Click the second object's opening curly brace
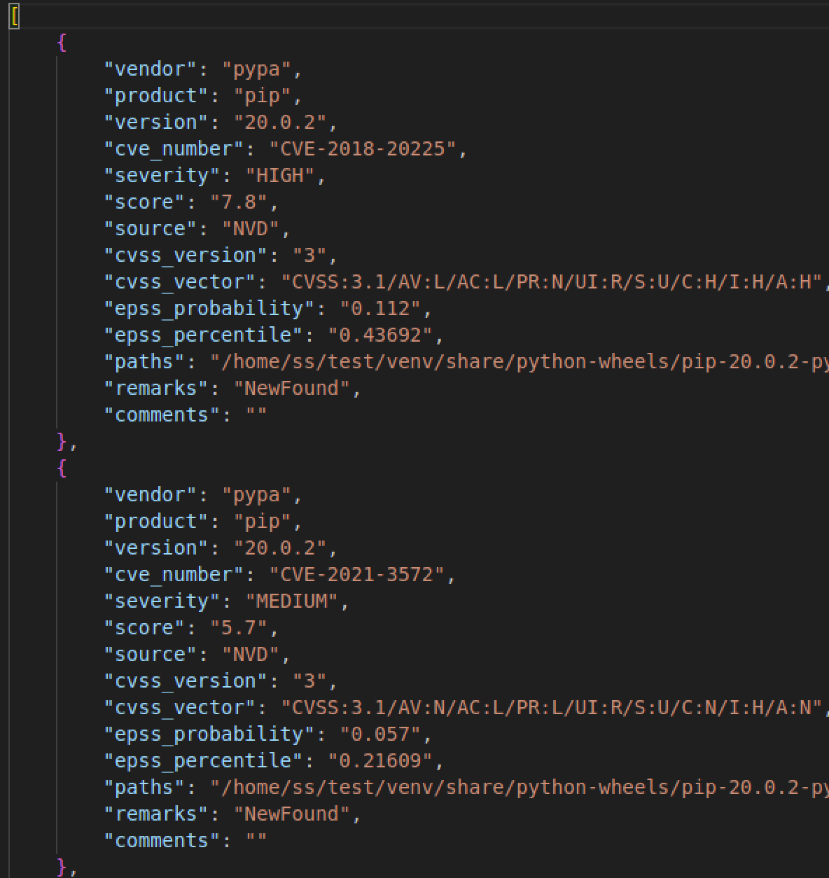The height and width of the screenshot is (878, 829). (x=62, y=468)
